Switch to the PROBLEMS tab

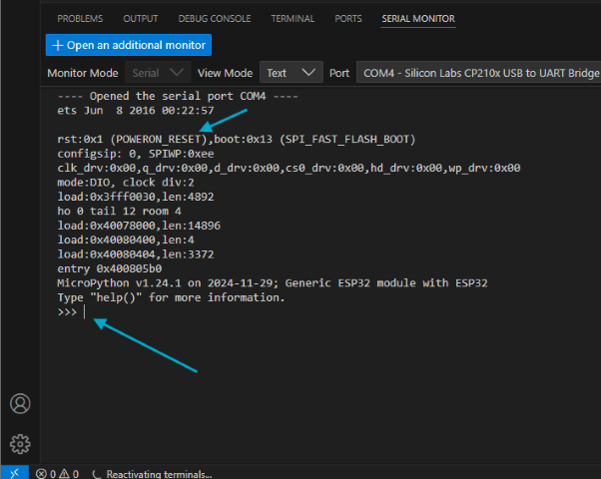(80, 18)
